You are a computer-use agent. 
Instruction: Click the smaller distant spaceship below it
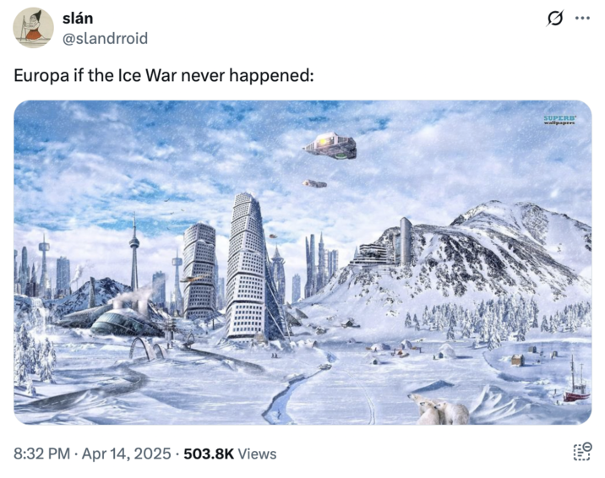click(x=314, y=183)
